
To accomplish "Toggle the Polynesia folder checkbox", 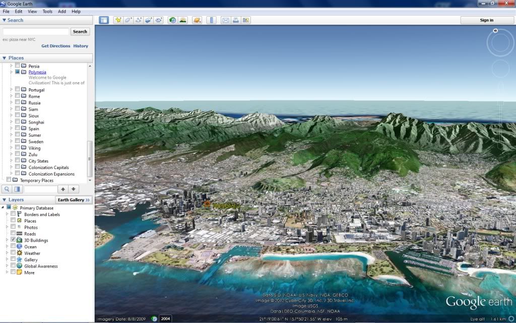I will click(18, 72).
